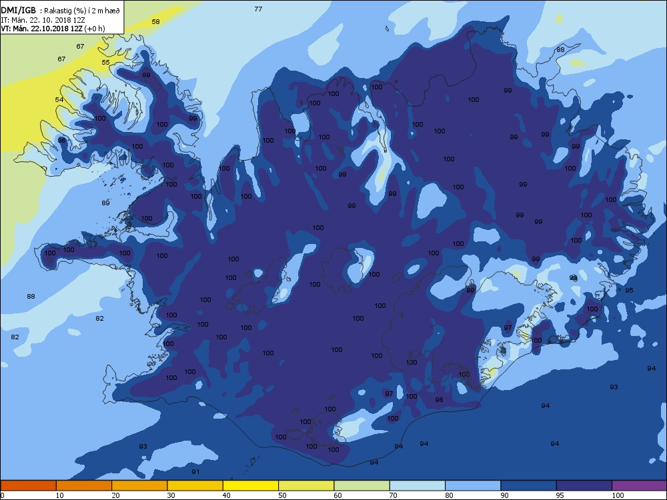Click the 55 humidity value in Westfjords
This screenshot has width=667, height=500.
tap(105, 63)
